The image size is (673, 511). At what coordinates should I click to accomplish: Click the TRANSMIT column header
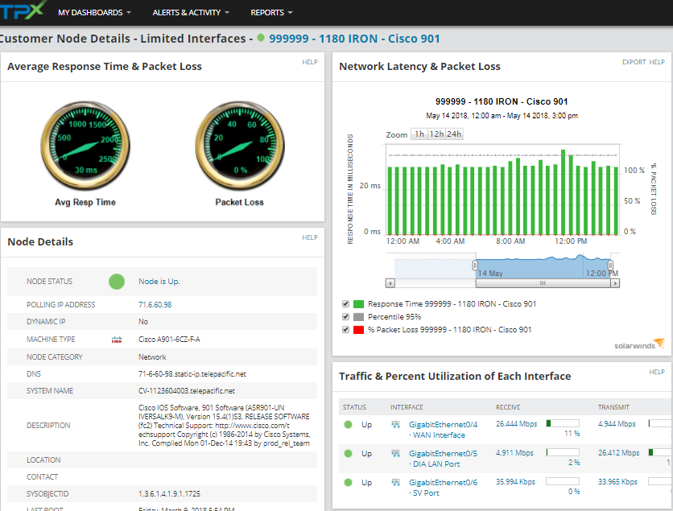click(613, 407)
